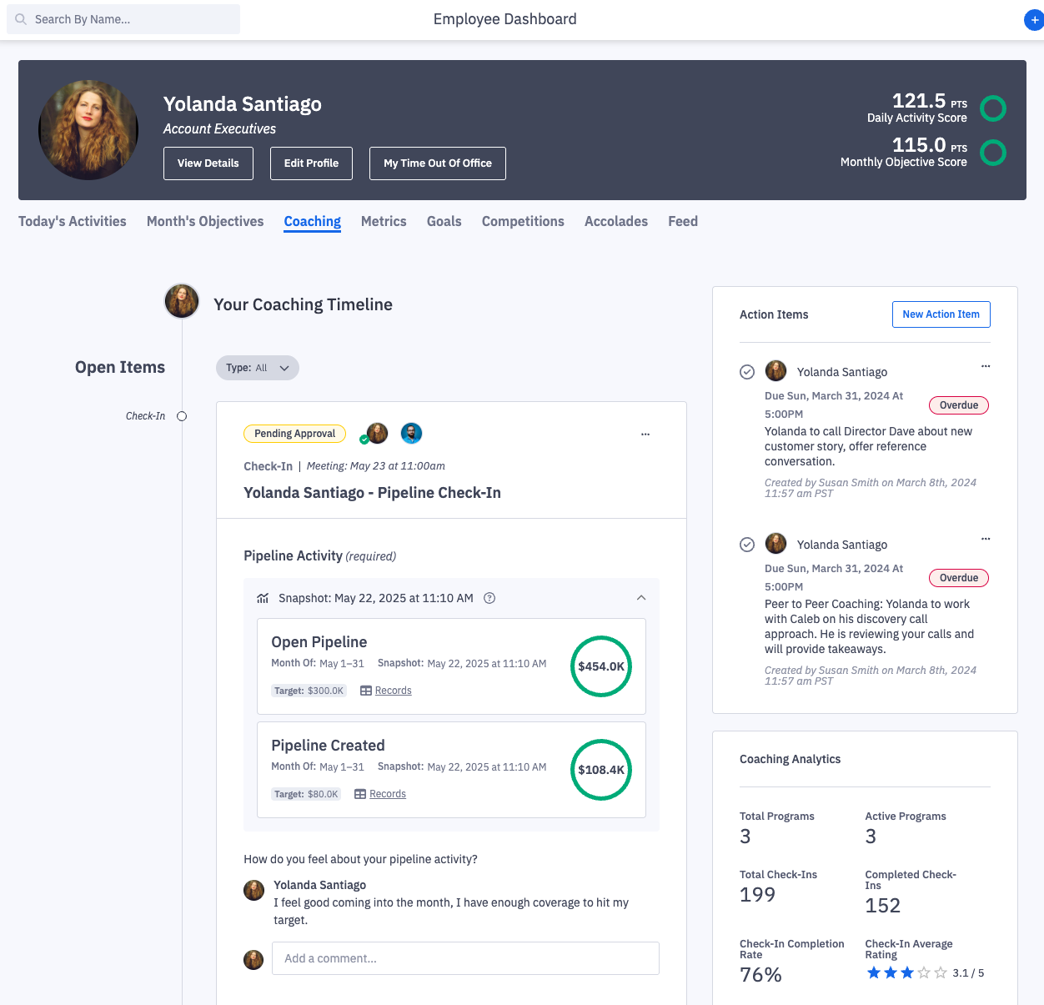
Task: Click the Overdue badge on Peer Coaching item
Action: point(959,578)
